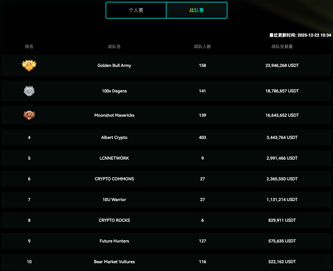Click the 最近更新时间 timestamp
333x271 pixels.
pos(300,35)
